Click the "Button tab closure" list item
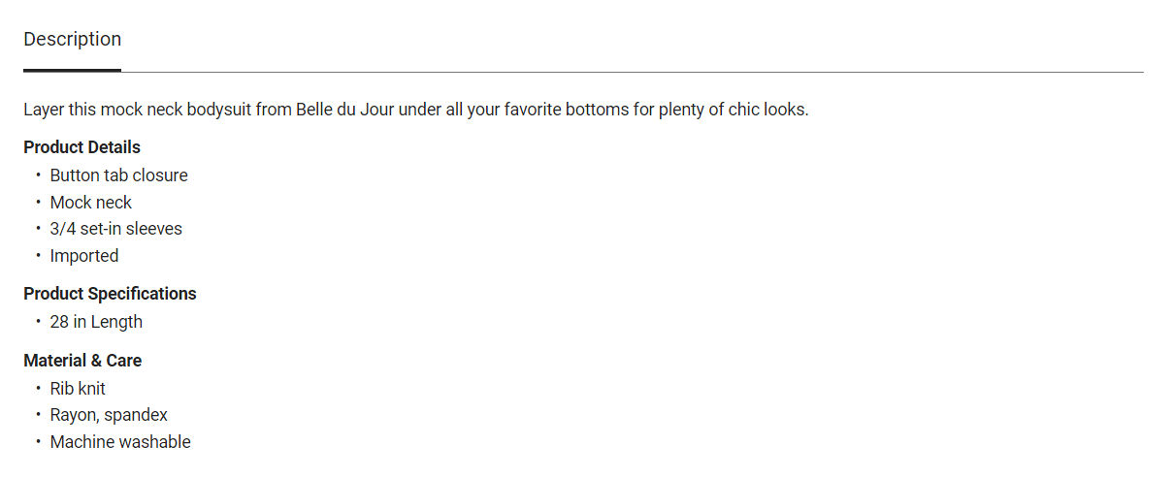 (118, 175)
